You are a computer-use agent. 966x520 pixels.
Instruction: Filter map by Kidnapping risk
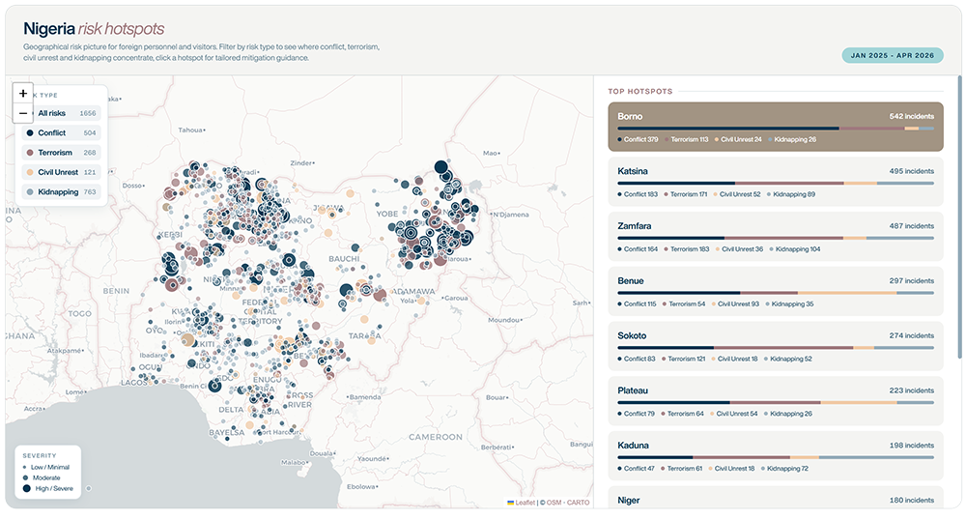tap(62, 192)
